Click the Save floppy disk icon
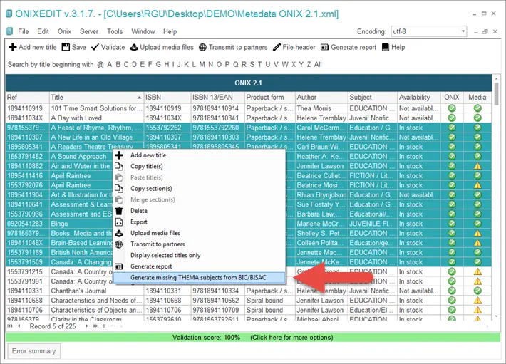This screenshot has width=506, height=364. pyautogui.click(x=66, y=48)
